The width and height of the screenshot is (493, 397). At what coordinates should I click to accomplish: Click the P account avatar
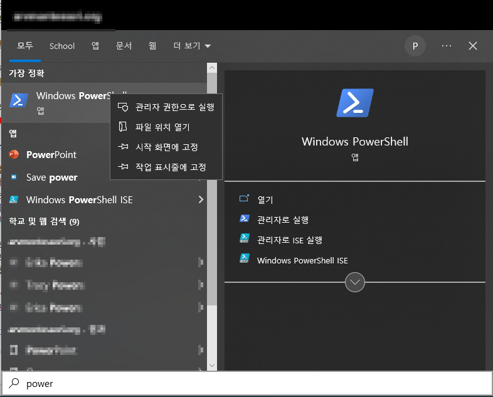click(x=415, y=46)
